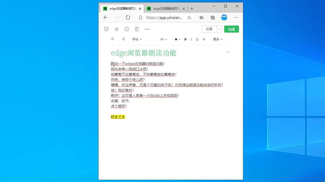Refresh the page with the reload icon
This screenshot has height=182, width=325.
128,17
